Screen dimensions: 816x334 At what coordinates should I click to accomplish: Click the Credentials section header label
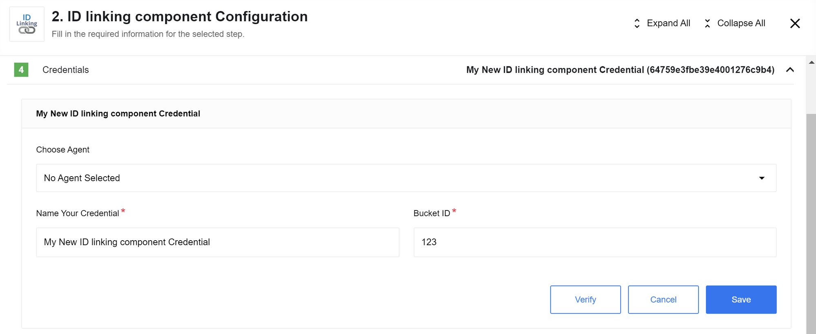(66, 70)
